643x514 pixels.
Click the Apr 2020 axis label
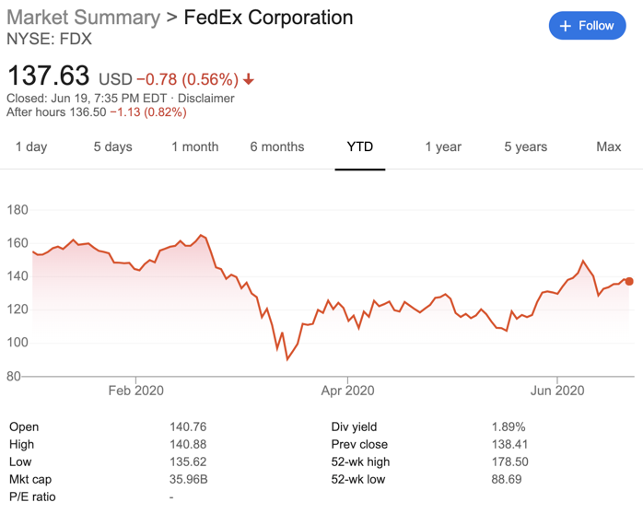coord(347,391)
